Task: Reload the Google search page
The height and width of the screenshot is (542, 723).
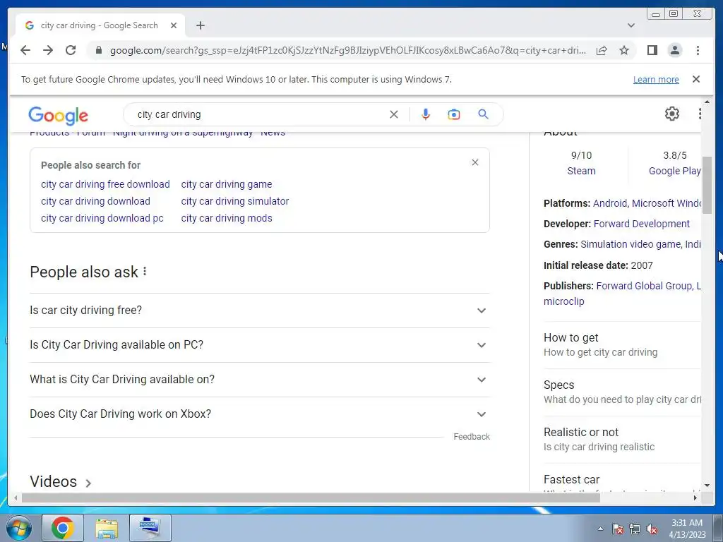Action: click(x=71, y=50)
